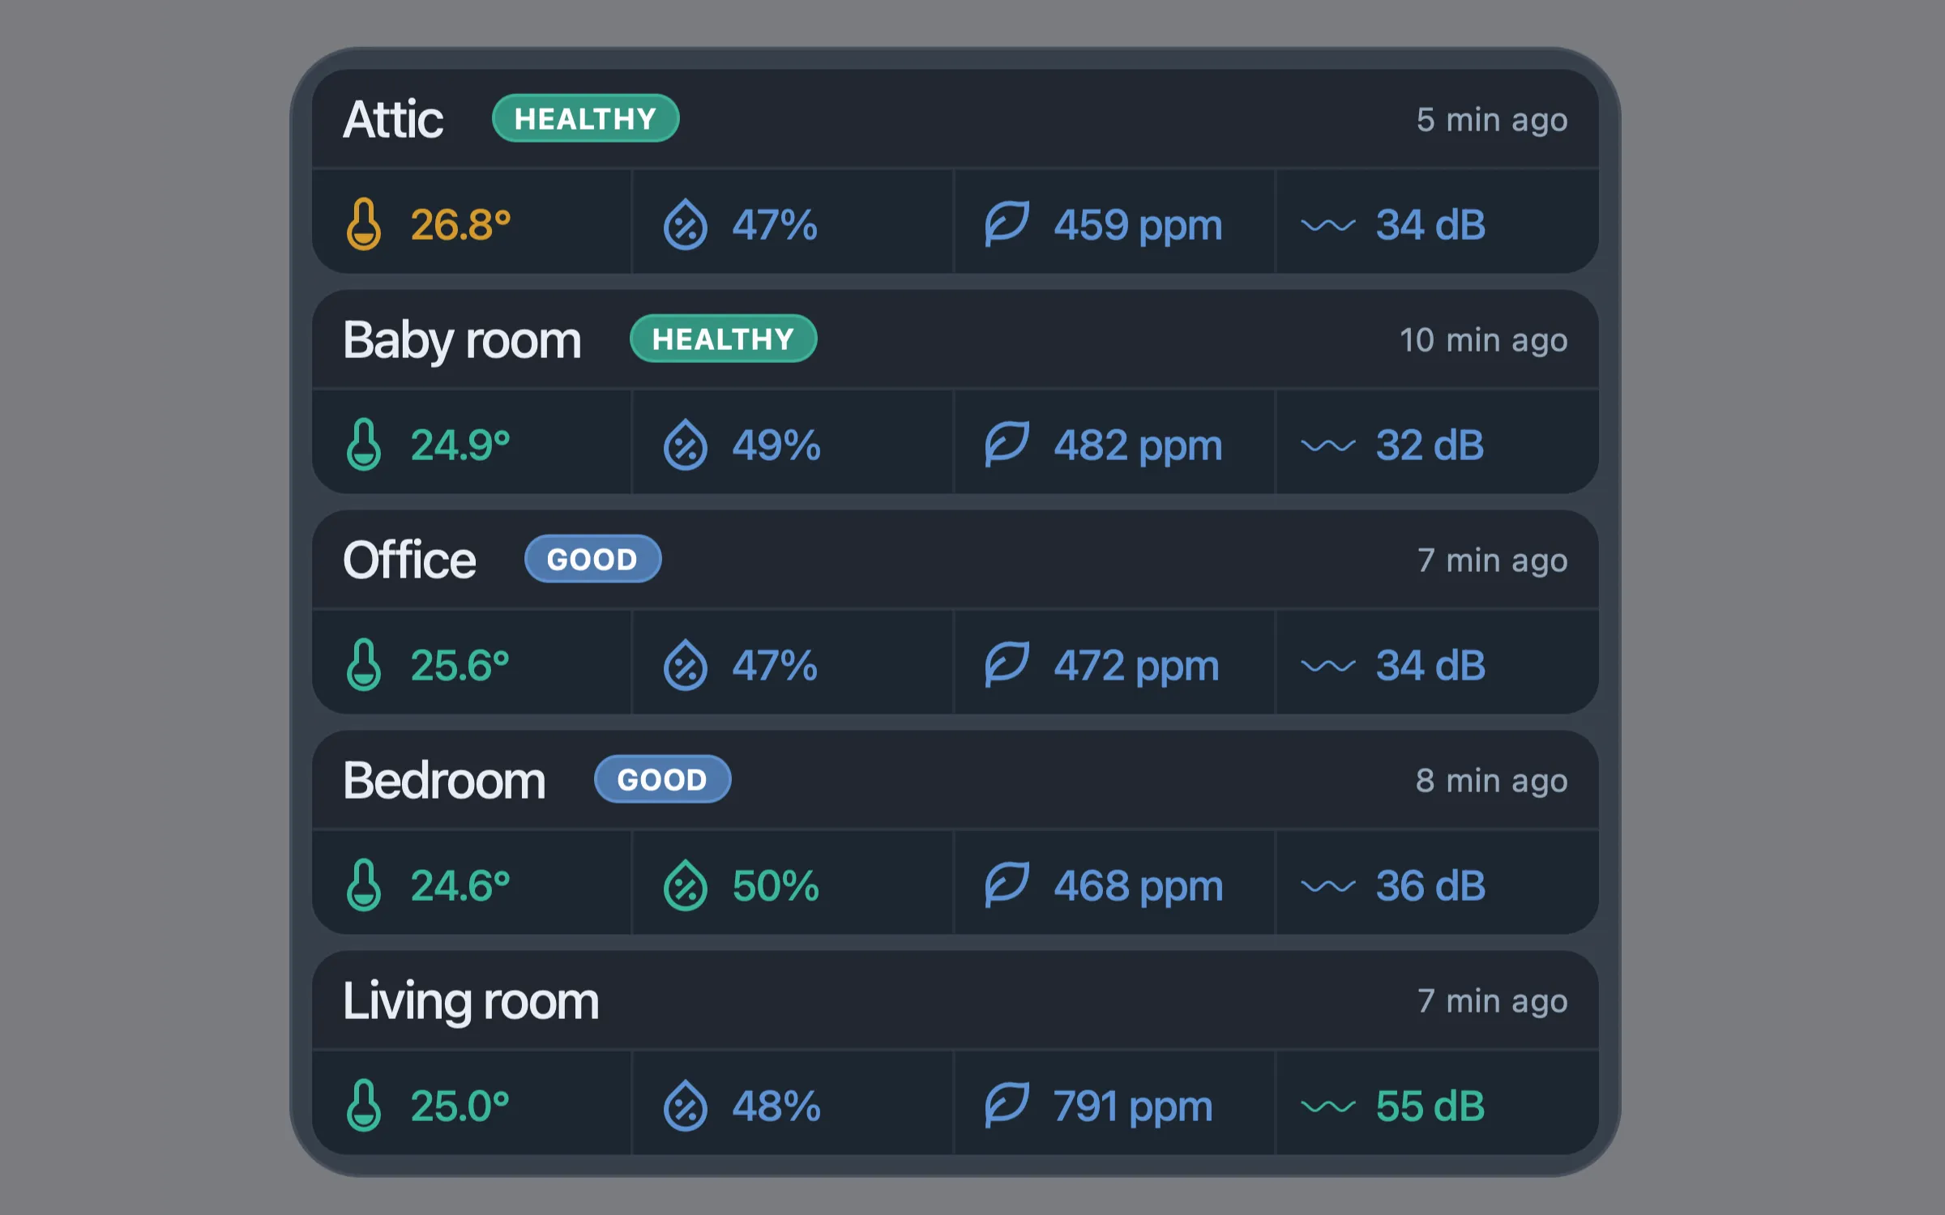This screenshot has width=1945, height=1215.
Task: Click the 24.9° temperature reading
Action: 460,446
